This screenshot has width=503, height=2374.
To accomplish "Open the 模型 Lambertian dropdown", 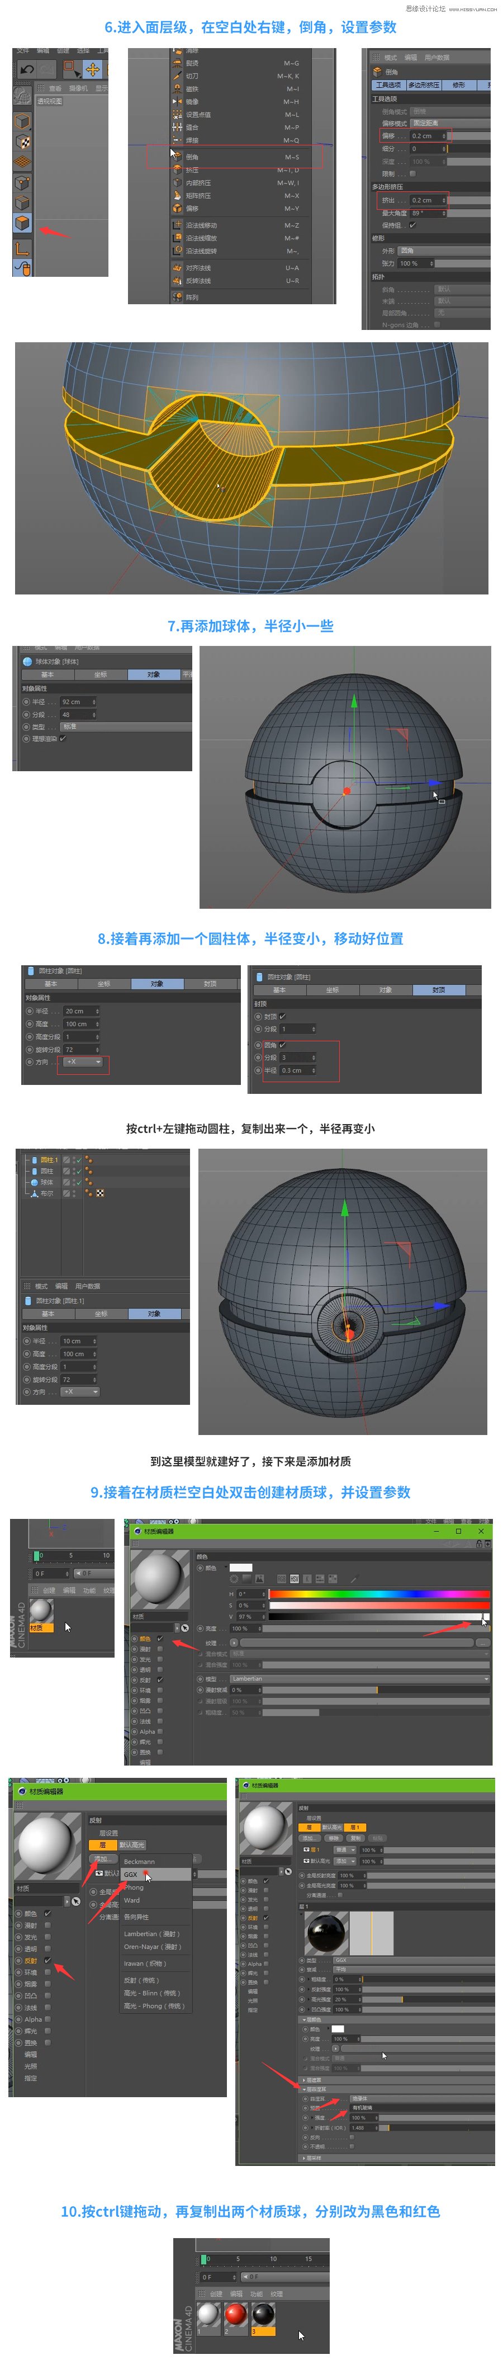I will (x=359, y=1678).
